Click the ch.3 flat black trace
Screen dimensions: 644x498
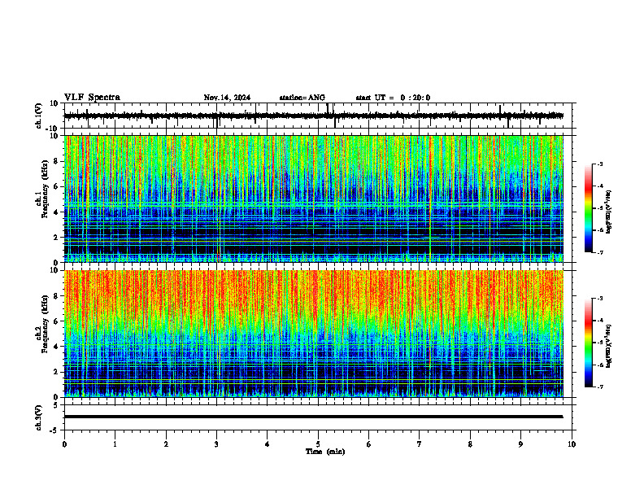tap(313, 417)
